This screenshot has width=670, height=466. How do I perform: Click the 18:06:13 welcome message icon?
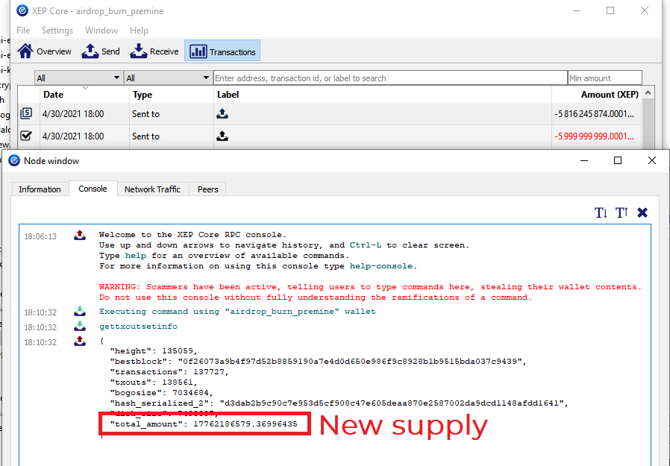coord(80,236)
